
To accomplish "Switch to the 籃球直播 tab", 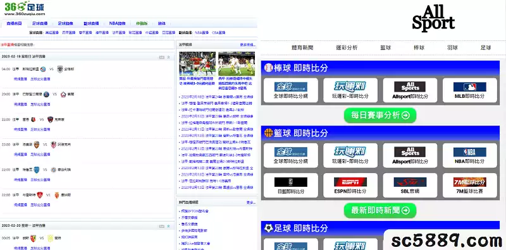I will [91, 23].
